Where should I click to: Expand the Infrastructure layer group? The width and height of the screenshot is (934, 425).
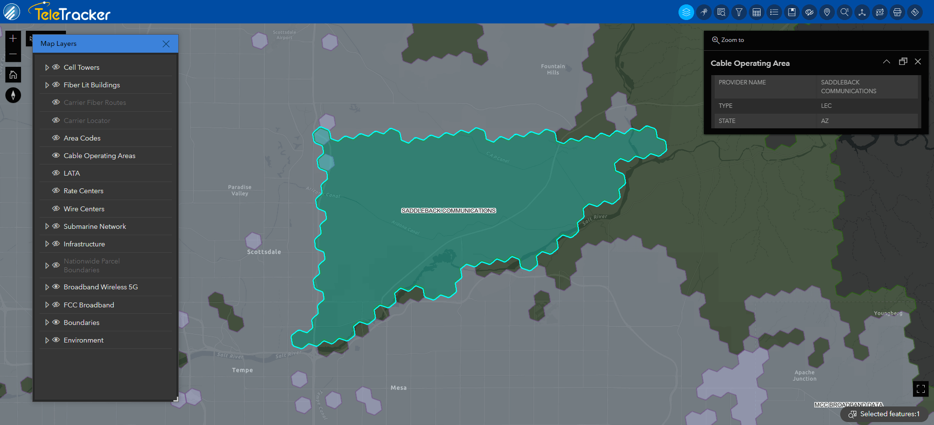pos(47,244)
